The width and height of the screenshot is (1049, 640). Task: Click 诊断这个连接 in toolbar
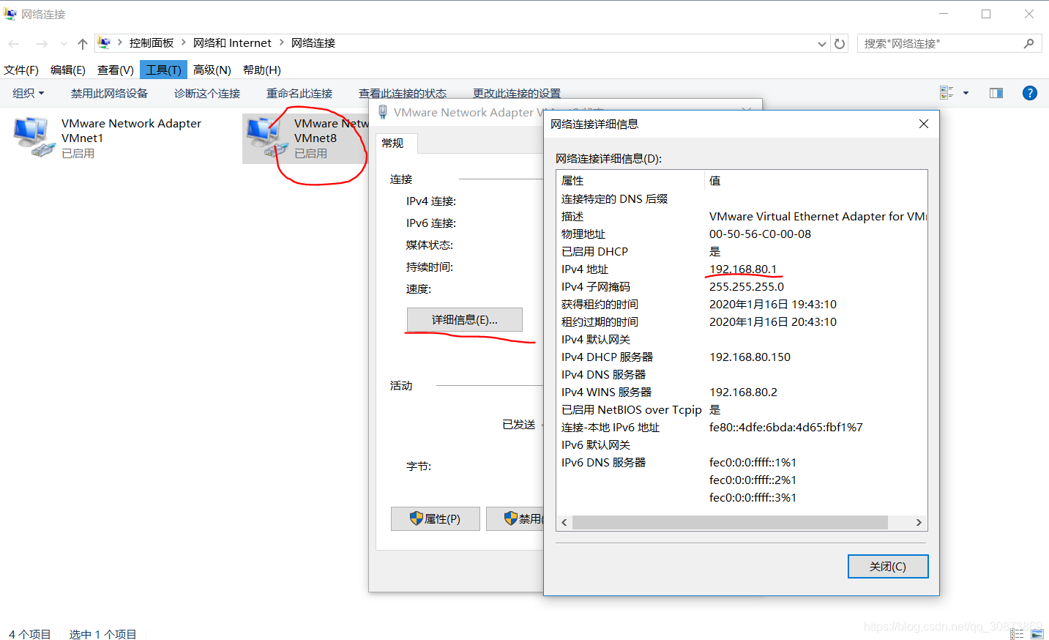point(207,94)
